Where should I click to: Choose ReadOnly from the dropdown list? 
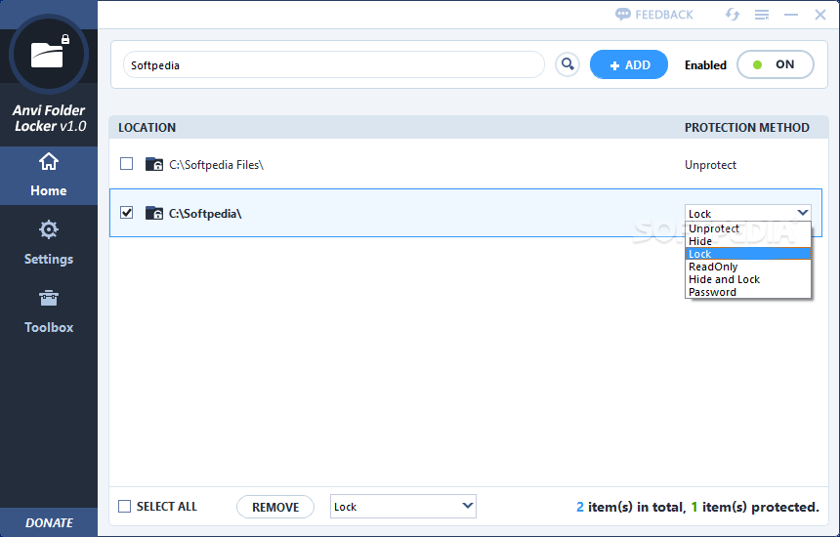(748, 267)
